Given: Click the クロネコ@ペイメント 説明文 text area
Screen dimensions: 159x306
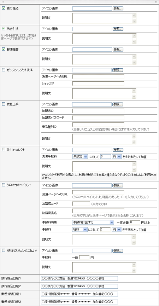Looking at the screenshot, I should click(x=104, y=239).
